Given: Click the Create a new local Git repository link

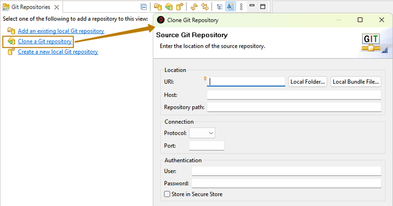Looking at the screenshot, I should coord(58,52).
